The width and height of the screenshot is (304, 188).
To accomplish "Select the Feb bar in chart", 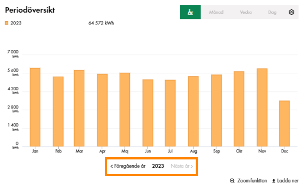I will tap(58, 112).
